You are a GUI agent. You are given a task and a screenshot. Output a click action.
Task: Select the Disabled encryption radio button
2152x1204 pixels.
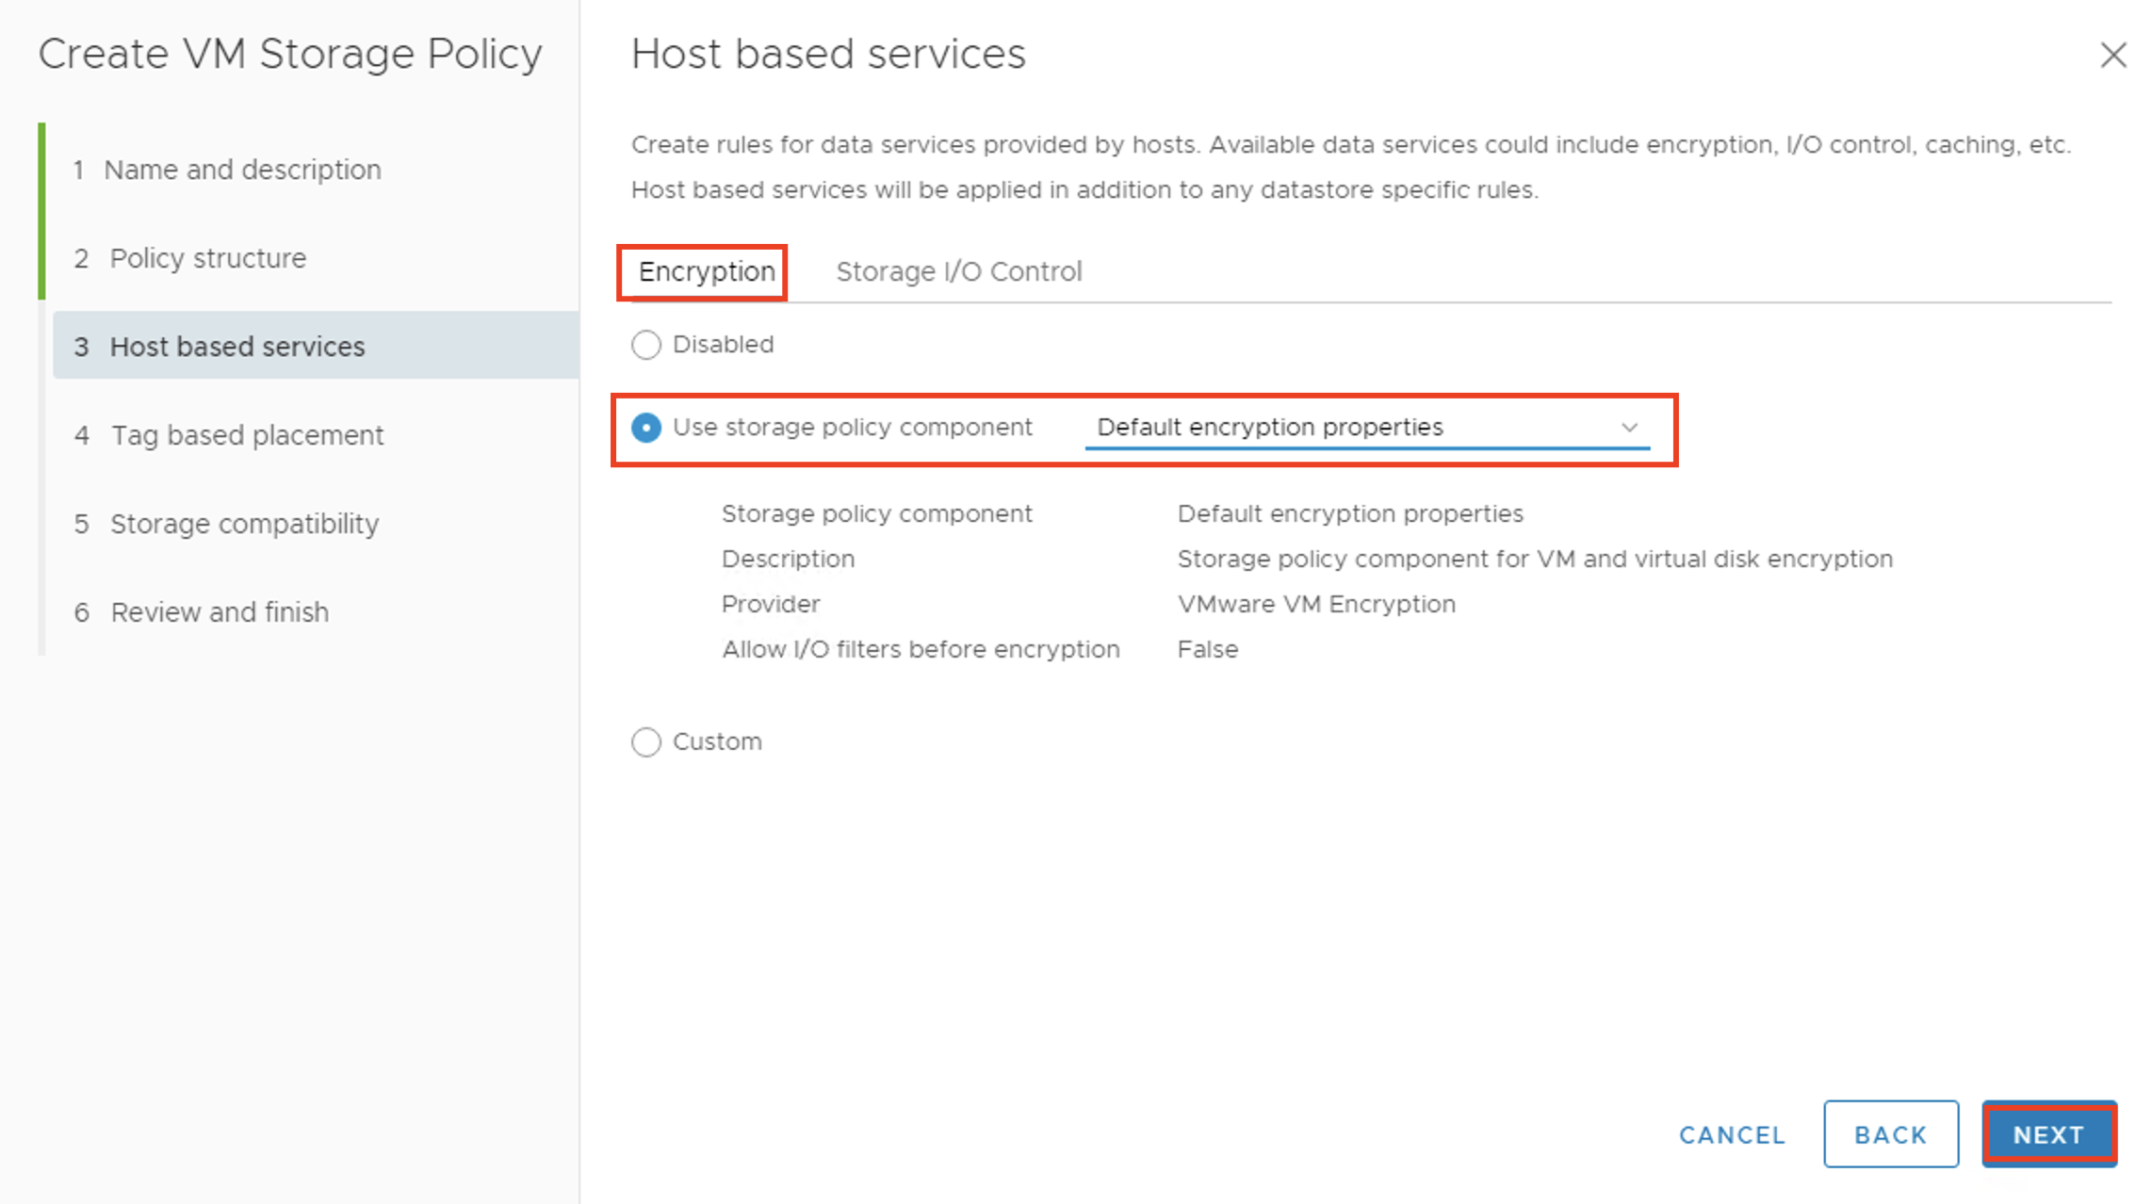(x=646, y=345)
